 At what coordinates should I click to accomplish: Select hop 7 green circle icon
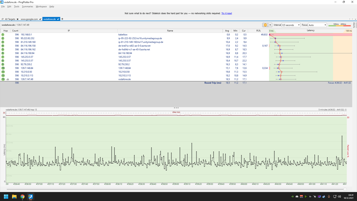pos(3,57)
